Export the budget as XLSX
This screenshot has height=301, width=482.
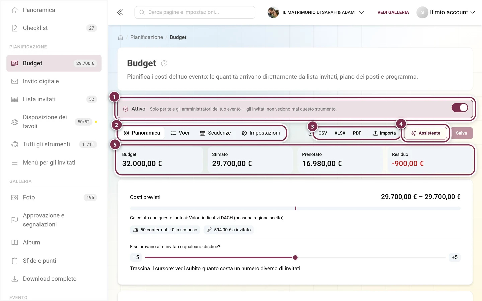[340, 133]
